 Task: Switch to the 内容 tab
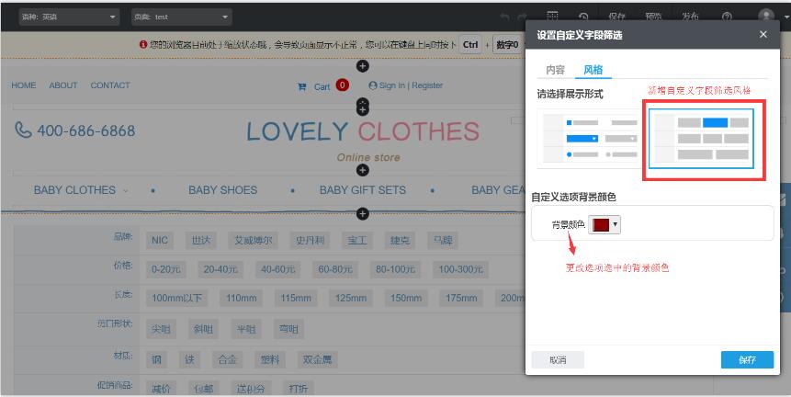[x=555, y=70]
